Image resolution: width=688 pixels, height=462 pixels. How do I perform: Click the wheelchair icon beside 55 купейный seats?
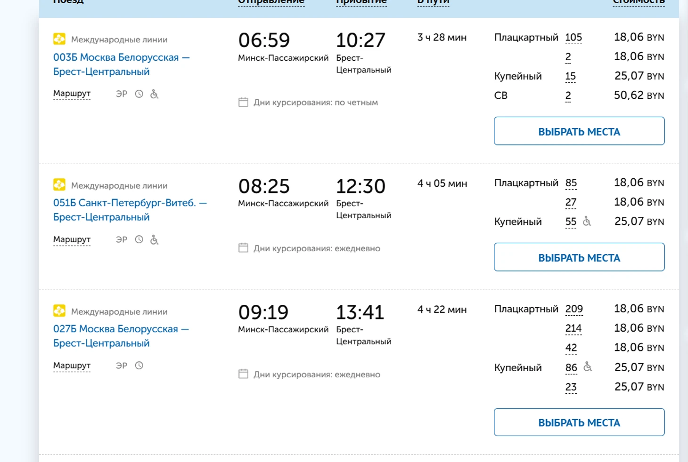pyautogui.click(x=587, y=221)
